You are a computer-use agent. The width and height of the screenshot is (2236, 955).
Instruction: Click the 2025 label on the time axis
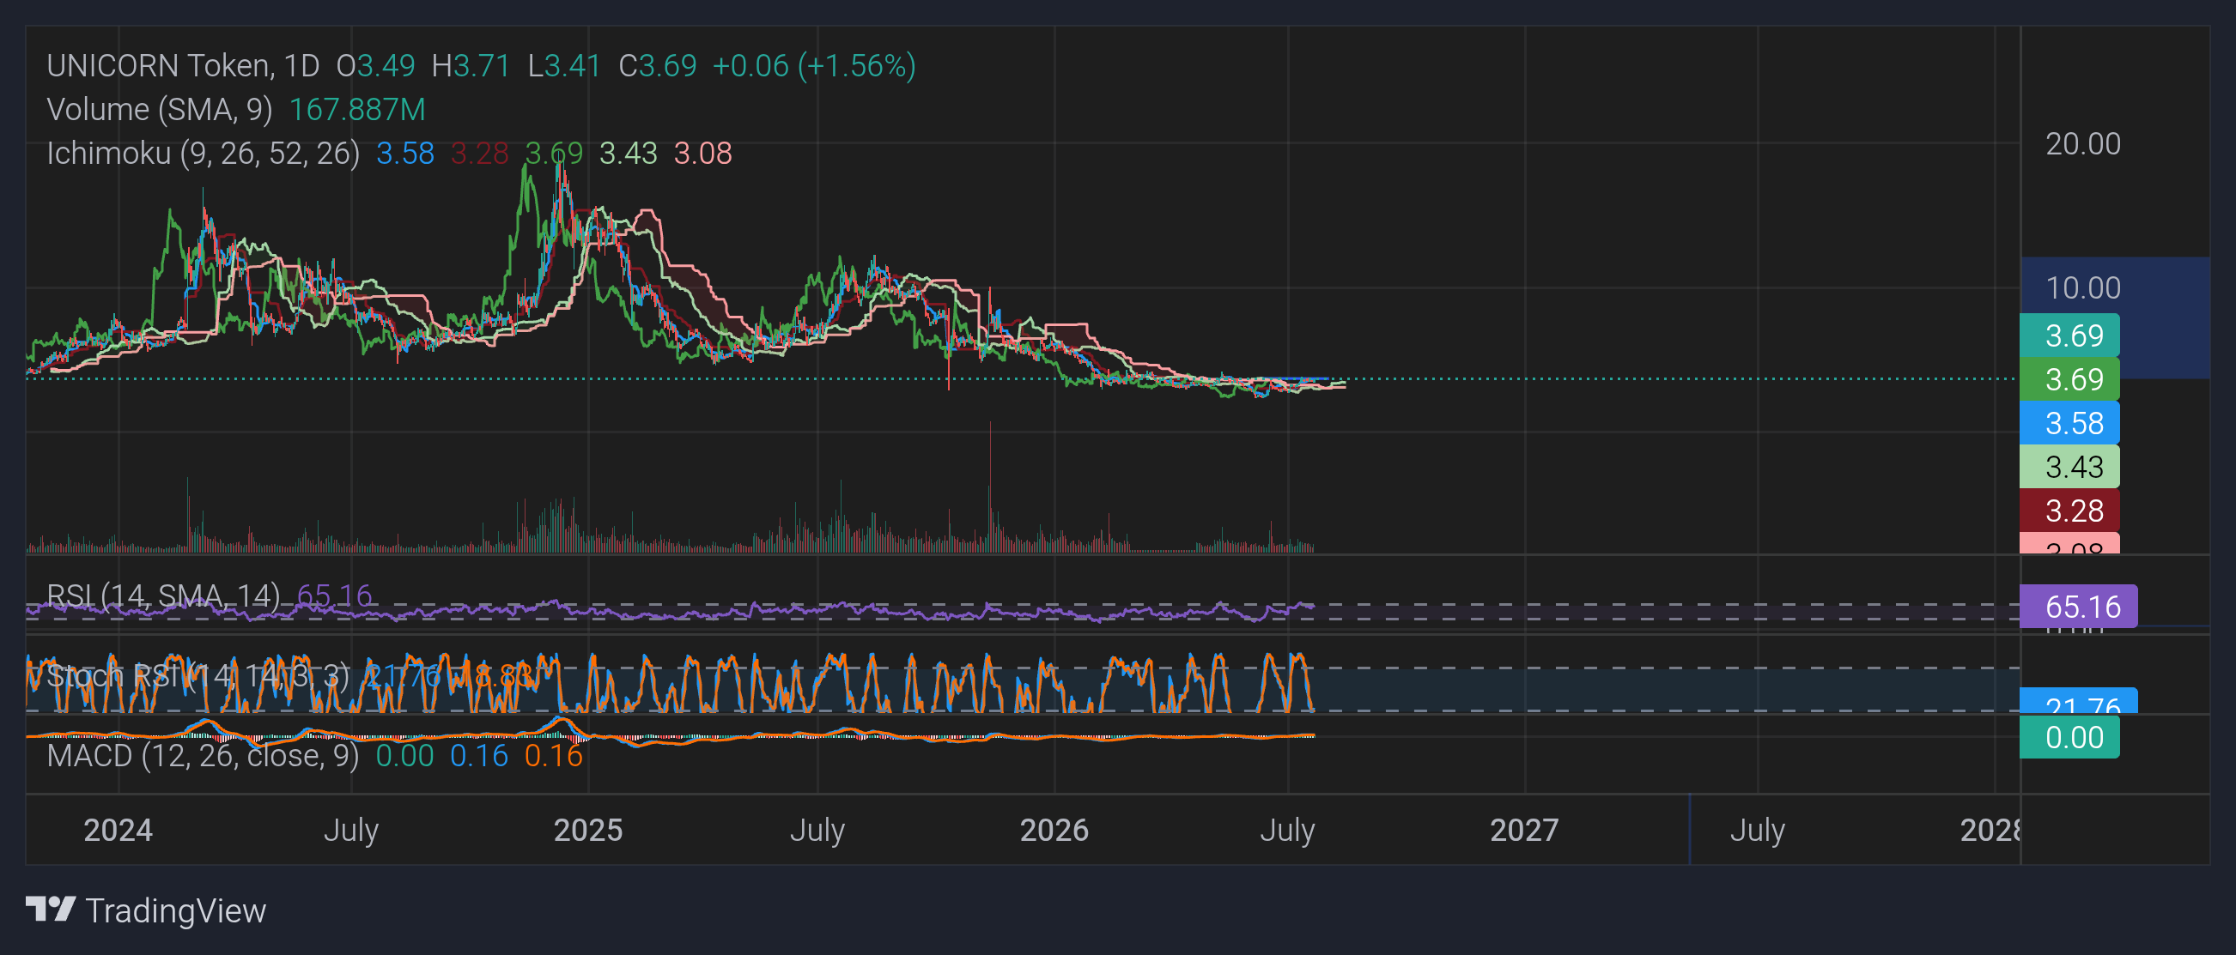click(x=588, y=830)
